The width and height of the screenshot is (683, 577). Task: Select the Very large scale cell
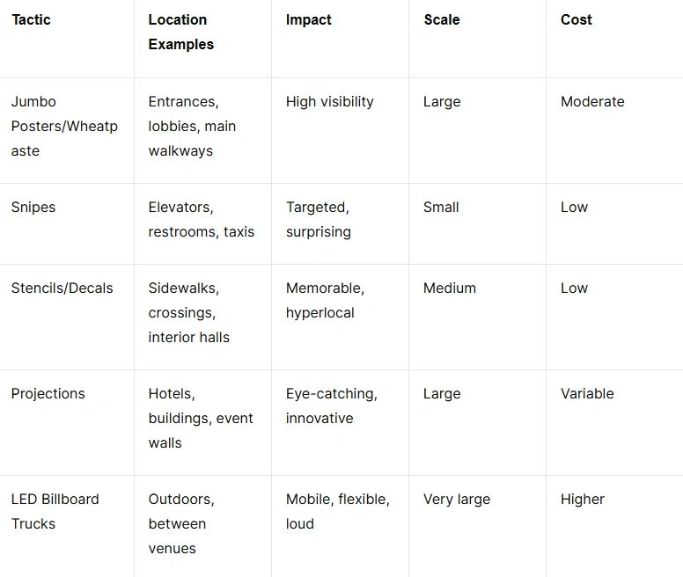pyautogui.click(x=457, y=499)
